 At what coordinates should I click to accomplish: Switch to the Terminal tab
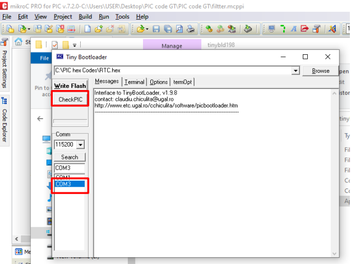point(134,82)
